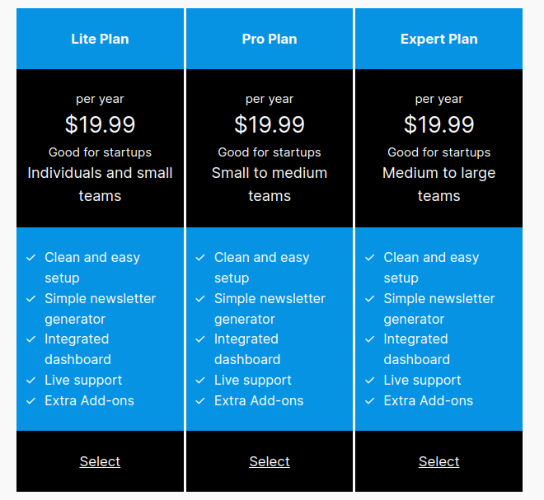Click the Pro Plan header title
Viewport: 544px width, 500px height.
[x=270, y=39]
